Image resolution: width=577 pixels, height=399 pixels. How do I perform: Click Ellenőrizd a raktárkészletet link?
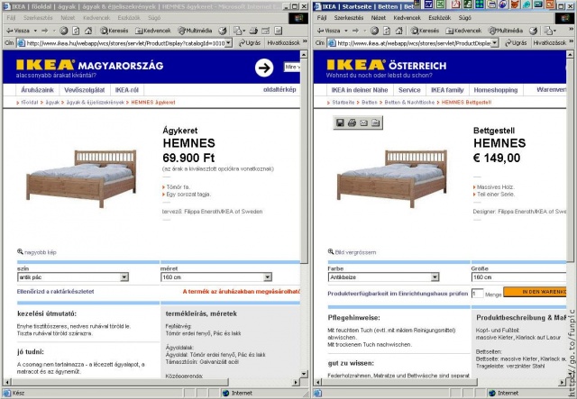point(55,291)
